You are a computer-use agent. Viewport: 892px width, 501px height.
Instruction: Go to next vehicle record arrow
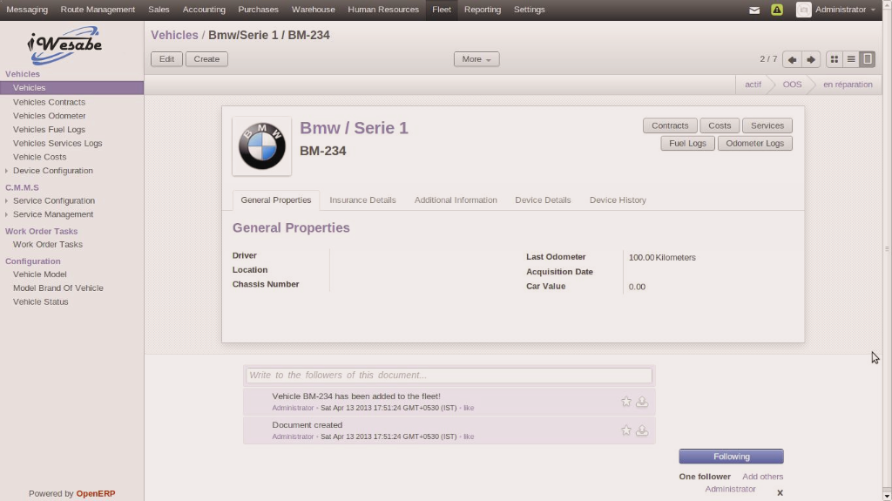pyautogui.click(x=811, y=59)
